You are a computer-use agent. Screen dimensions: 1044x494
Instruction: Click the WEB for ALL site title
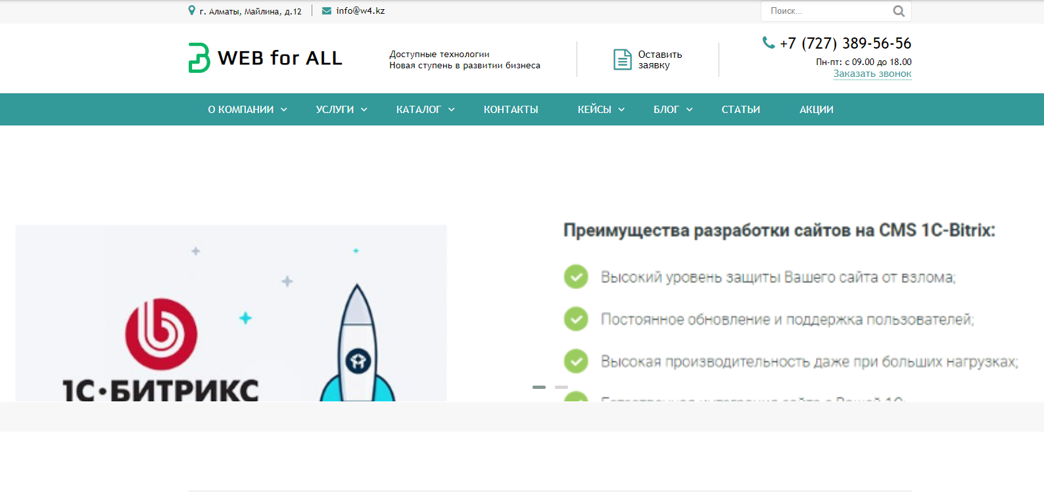tap(279, 58)
